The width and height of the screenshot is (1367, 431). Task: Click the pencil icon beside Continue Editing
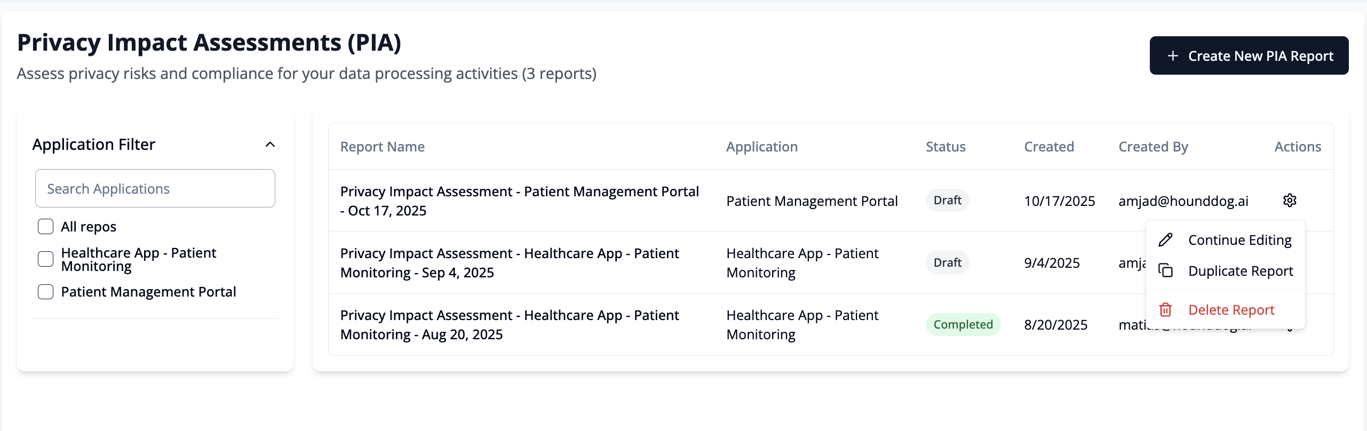pos(1166,240)
